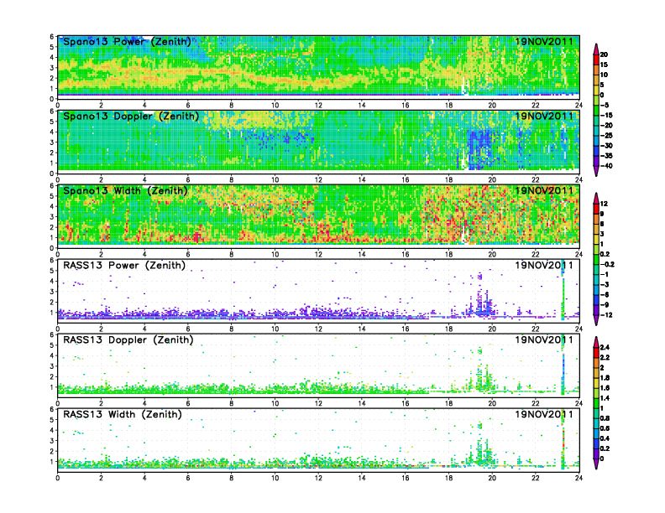Click hour 14 tick under Spano13 Width panel

362,254
